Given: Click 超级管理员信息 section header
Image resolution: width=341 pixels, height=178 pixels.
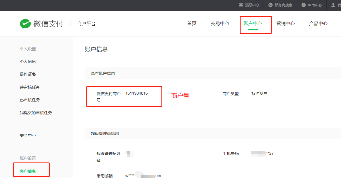Looking at the screenshot, I should 105,133.
